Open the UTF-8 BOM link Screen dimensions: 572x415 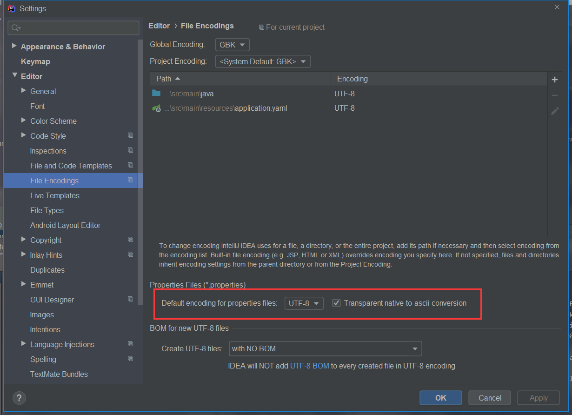point(309,366)
